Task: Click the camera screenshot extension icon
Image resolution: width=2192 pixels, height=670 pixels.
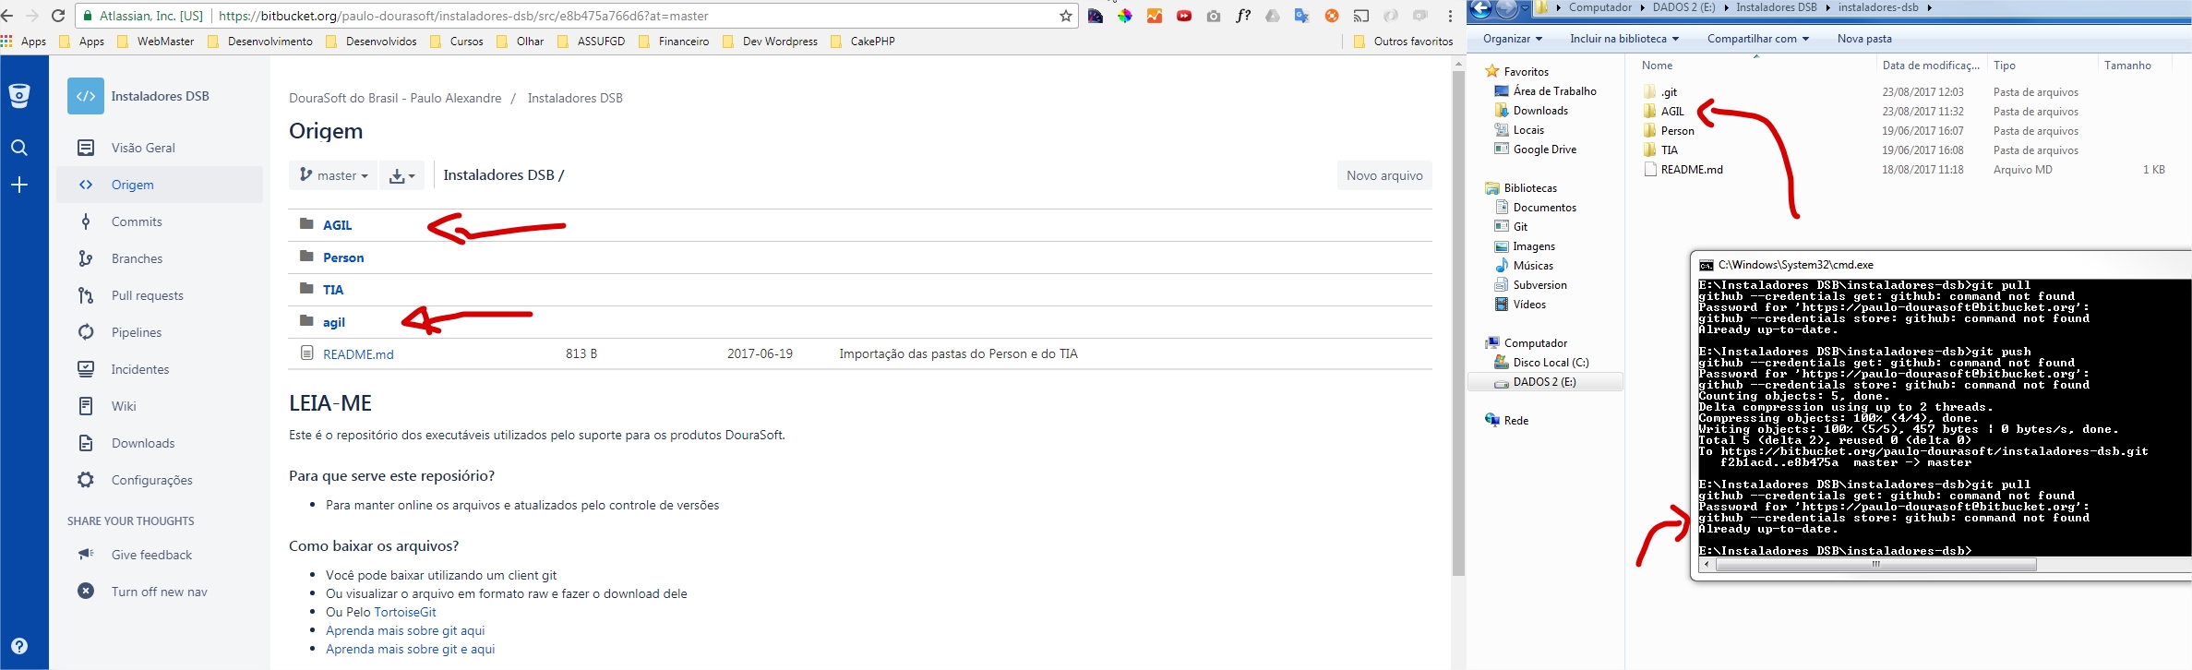Action: coord(1214,16)
